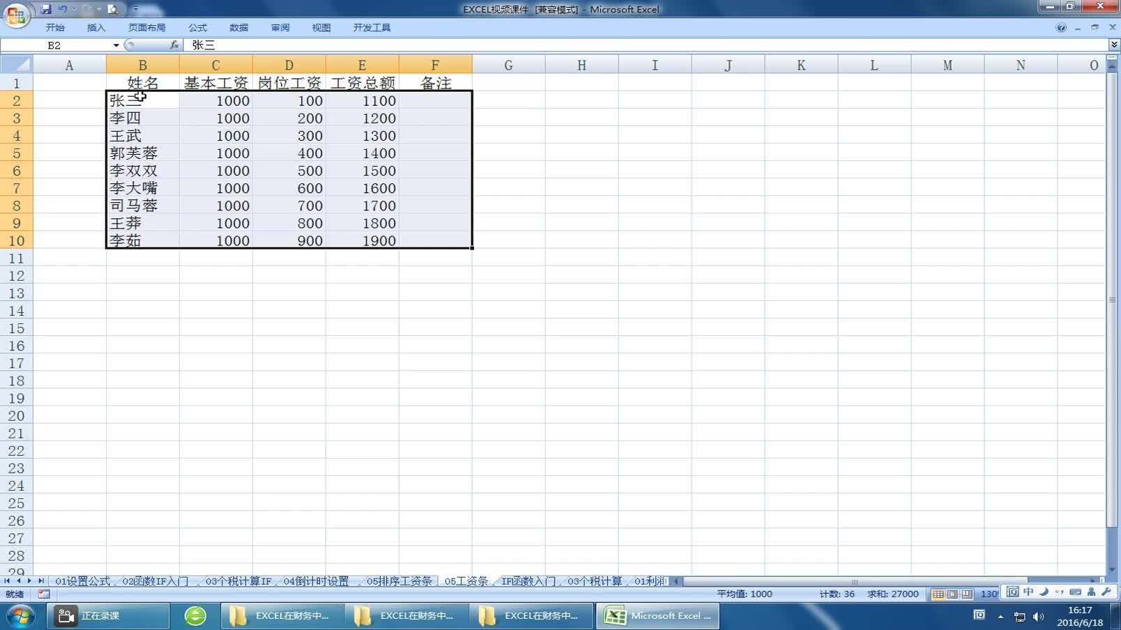
Task: Open the 开发工具 ribbon tab
Action: tap(372, 28)
